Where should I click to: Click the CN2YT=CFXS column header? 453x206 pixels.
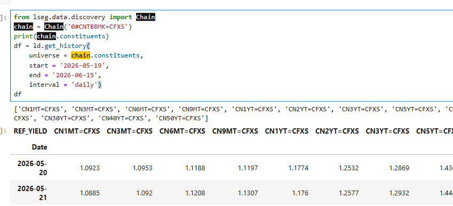[337, 131]
